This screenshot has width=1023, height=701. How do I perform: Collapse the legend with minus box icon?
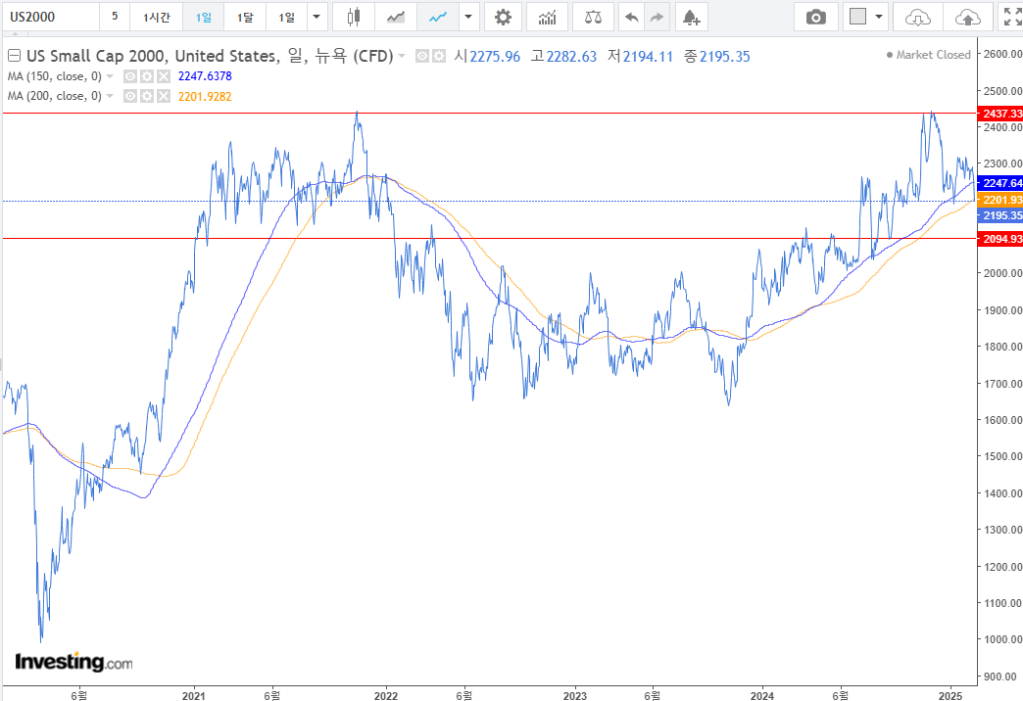tap(14, 56)
